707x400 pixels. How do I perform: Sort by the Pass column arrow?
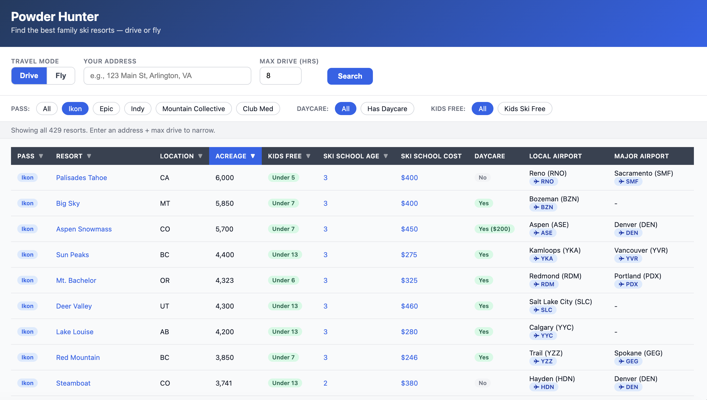point(41,156)
